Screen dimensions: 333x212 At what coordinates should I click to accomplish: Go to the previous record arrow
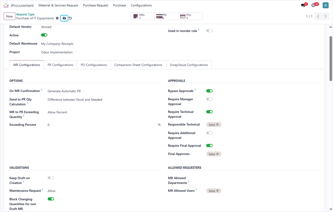[x=318, y=16]
